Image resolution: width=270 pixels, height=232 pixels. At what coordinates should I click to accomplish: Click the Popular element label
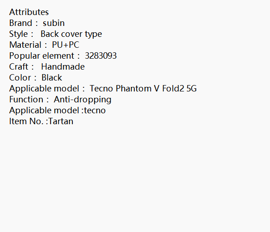click(x=42, y=55)
